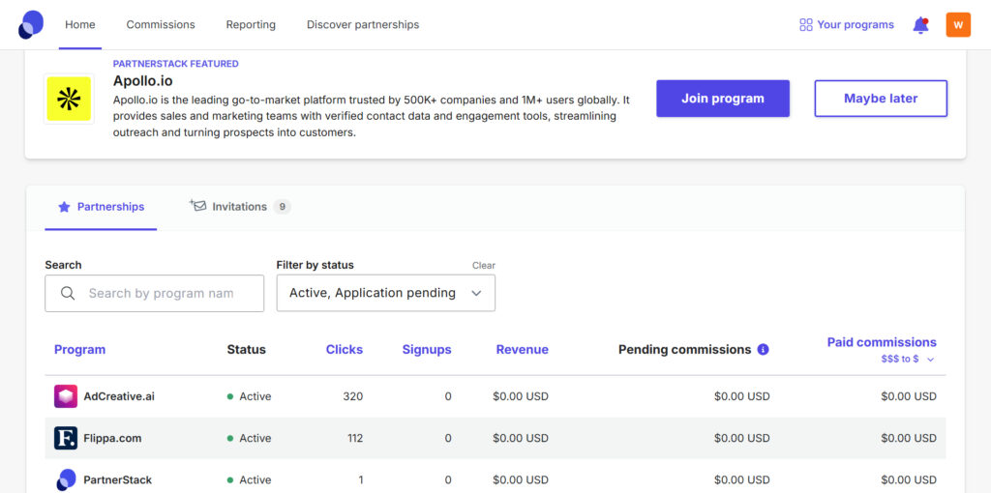Switch to the Invitations tab

tap(240, 207)
